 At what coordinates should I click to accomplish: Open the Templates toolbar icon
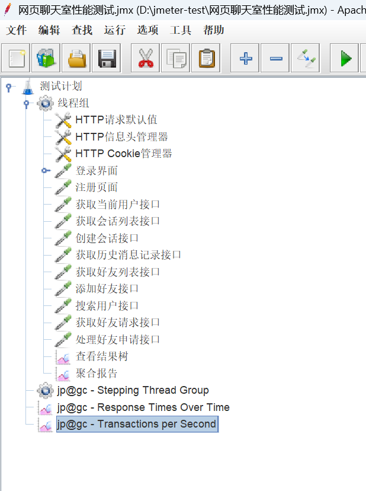click(46, 58)
